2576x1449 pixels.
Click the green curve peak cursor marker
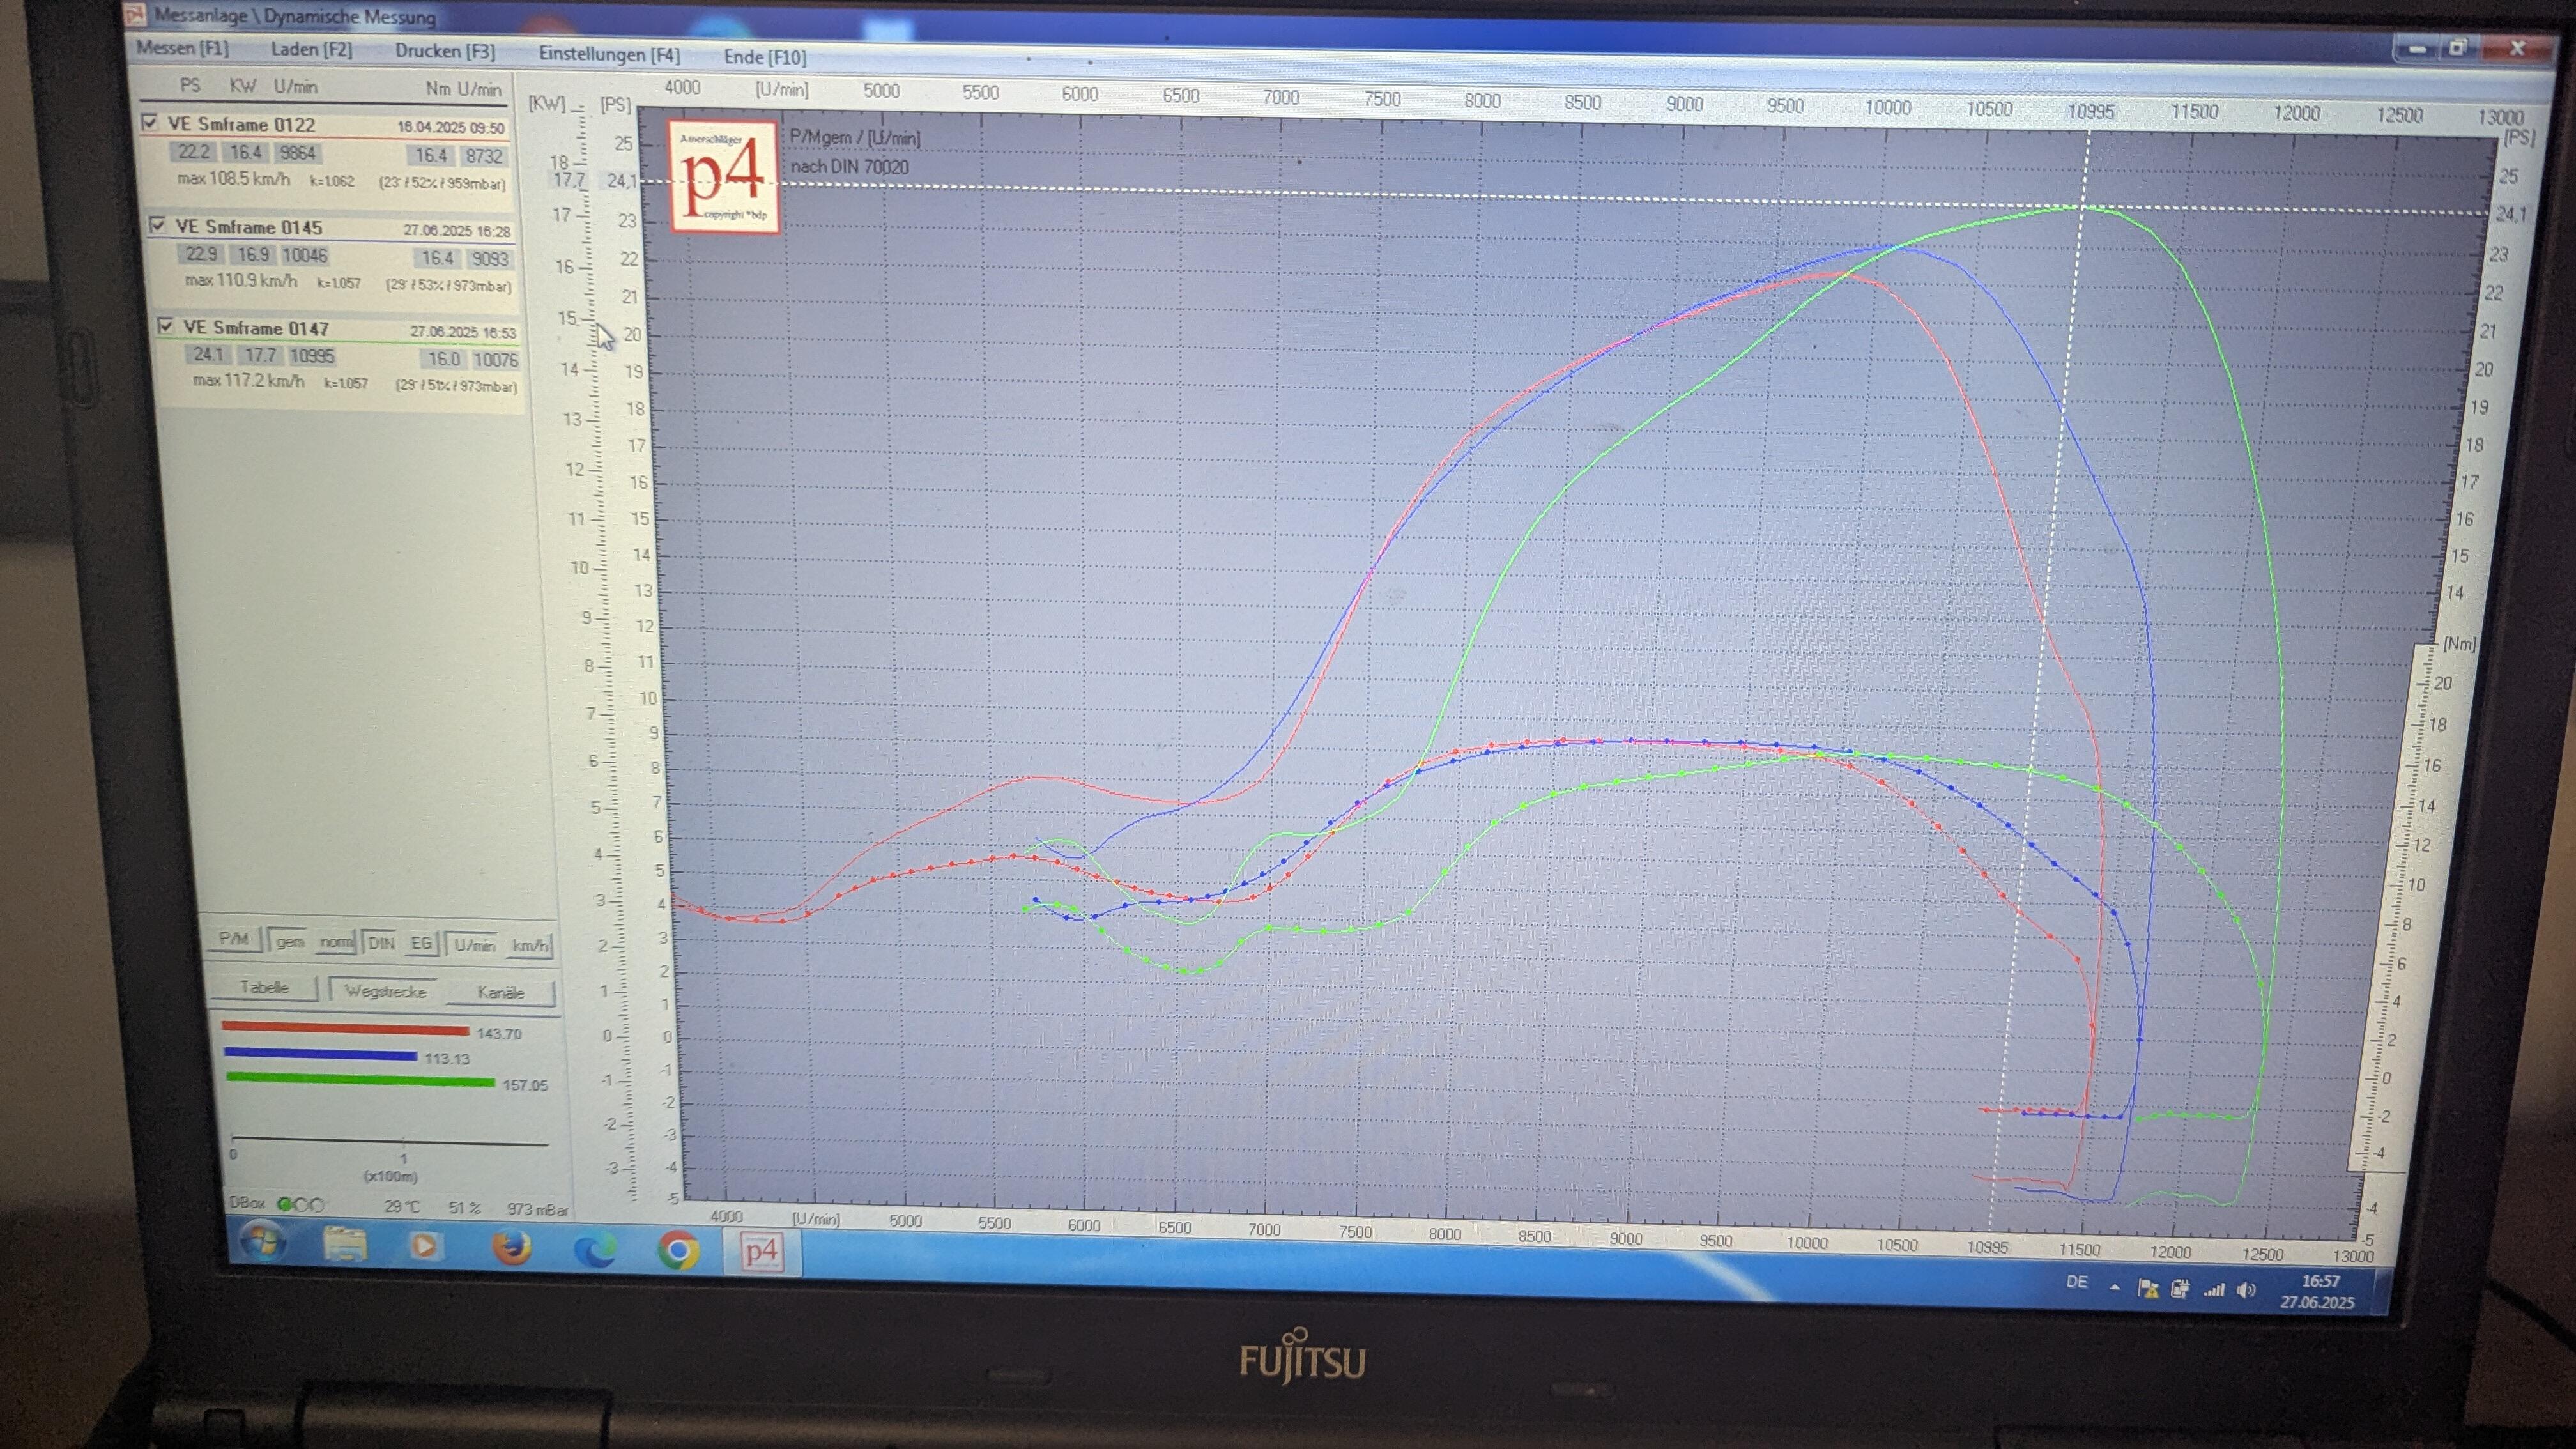(x=2085, y=207)
